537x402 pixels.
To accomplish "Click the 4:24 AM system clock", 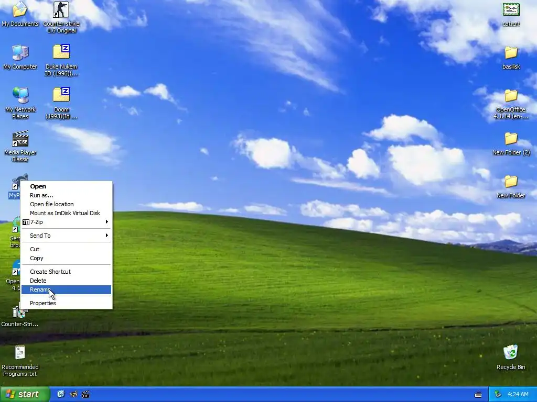I will pos(518,394).
